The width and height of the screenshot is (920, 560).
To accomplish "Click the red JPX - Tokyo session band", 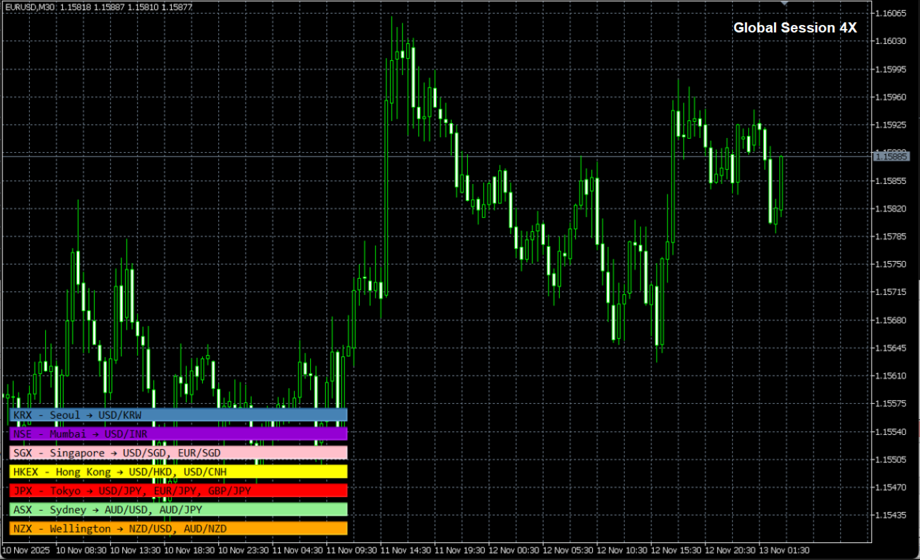I will point(176,490).
